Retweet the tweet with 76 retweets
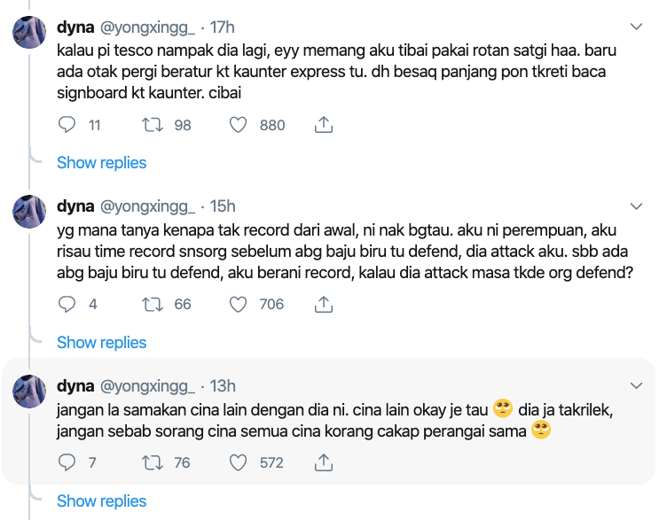The image size is (667, 520). (x=153, y=462)
